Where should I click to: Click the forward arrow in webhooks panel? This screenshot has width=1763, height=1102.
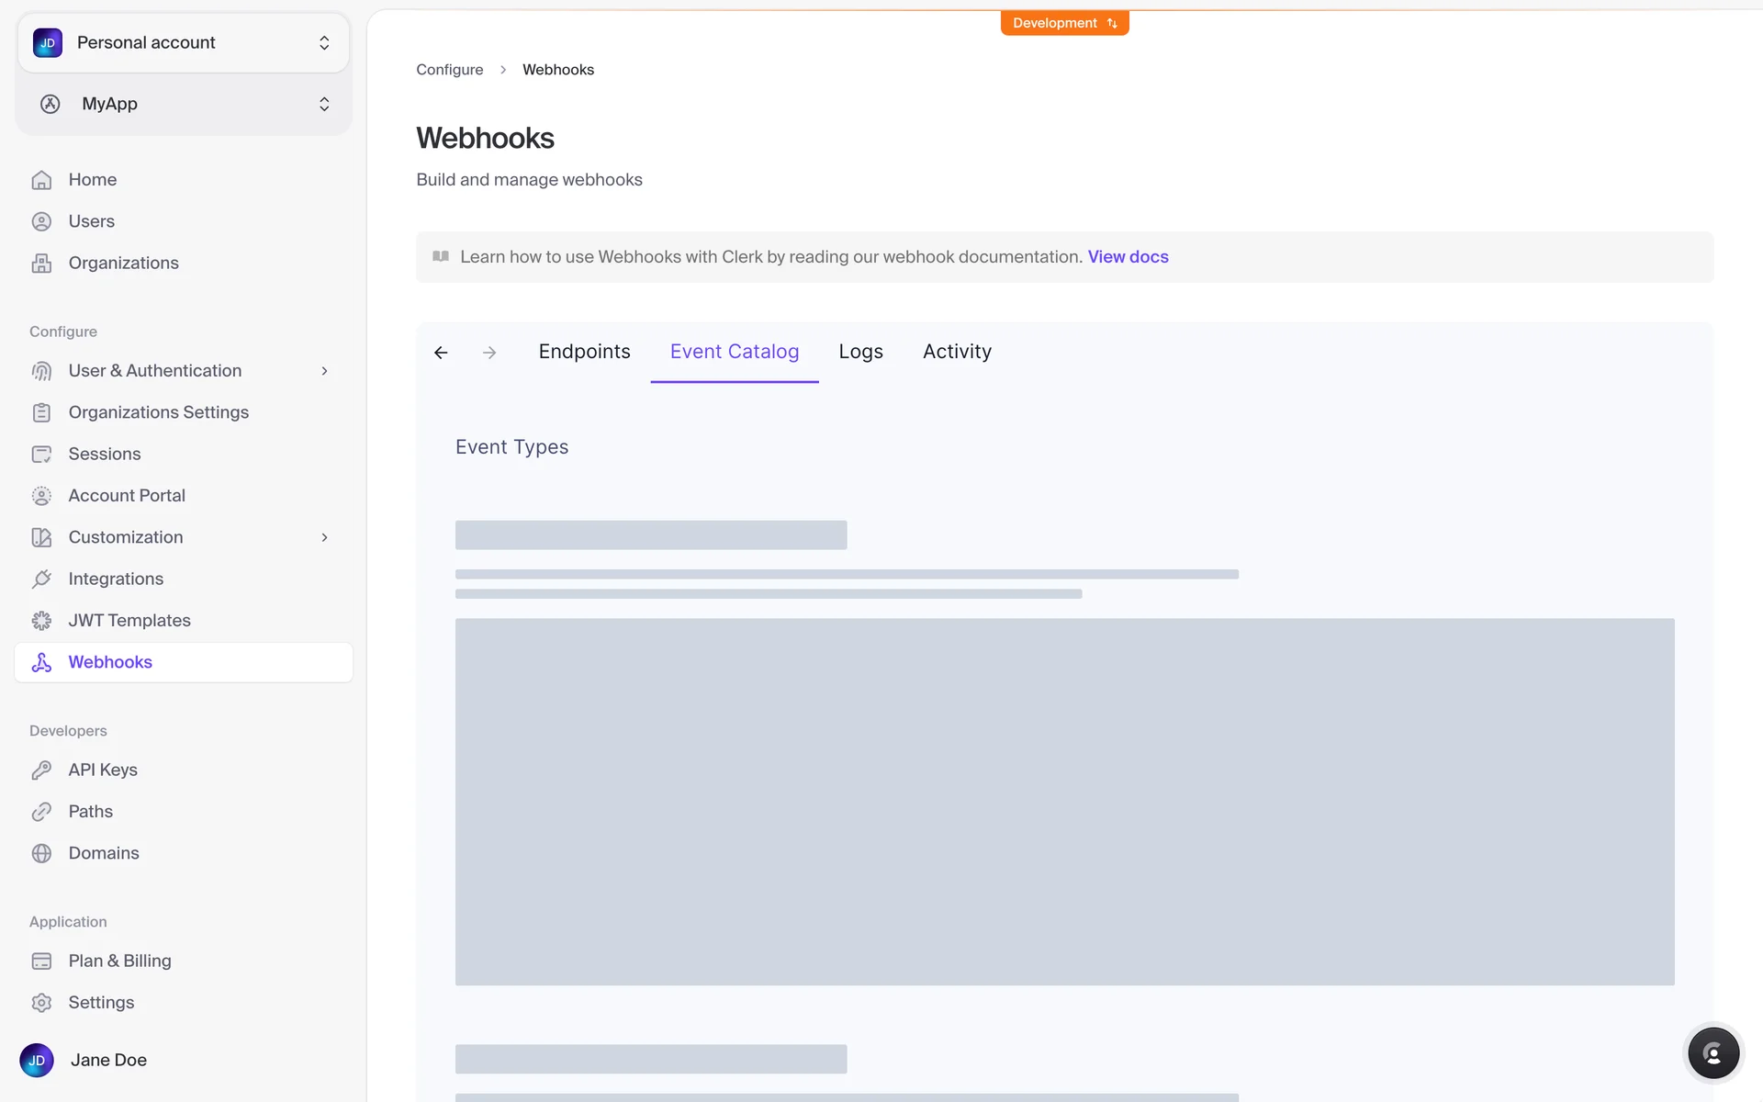[x=489, y=353]
